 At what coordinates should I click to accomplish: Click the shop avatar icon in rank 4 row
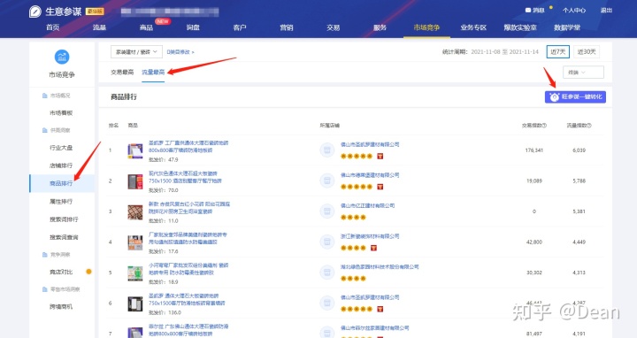click(327, 242)
